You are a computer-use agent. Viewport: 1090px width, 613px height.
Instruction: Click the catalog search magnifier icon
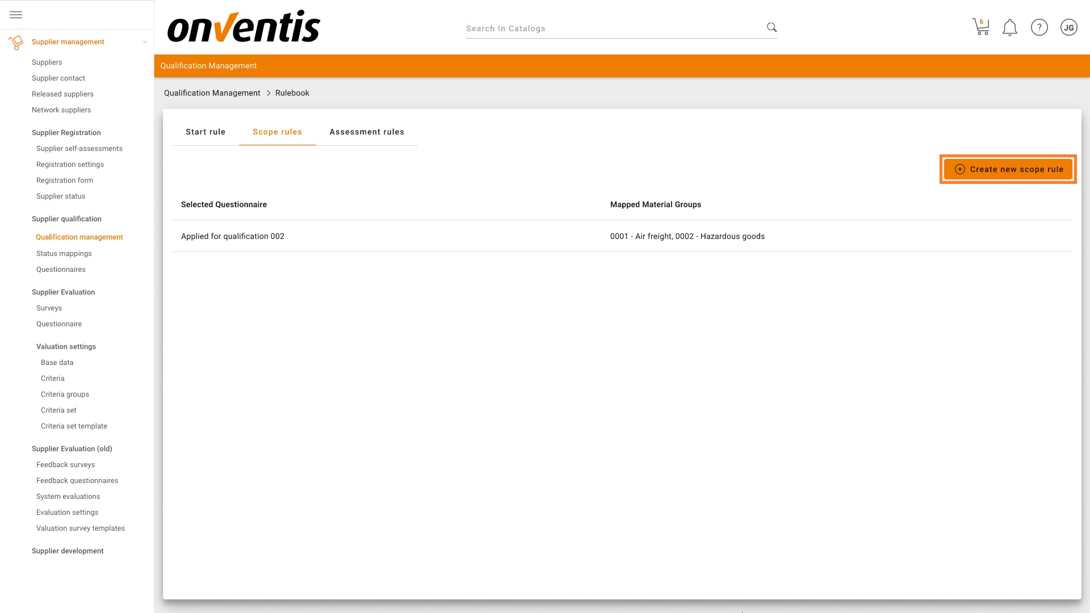(772, 27)
